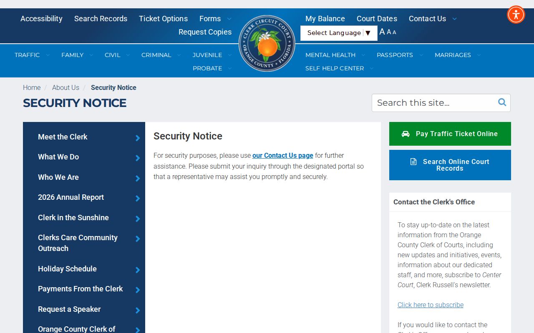Image resolution: width=534 pixels, height=333 pixels.
Task: Click Search Online Court Records button
Action: [x=450, y=165]
